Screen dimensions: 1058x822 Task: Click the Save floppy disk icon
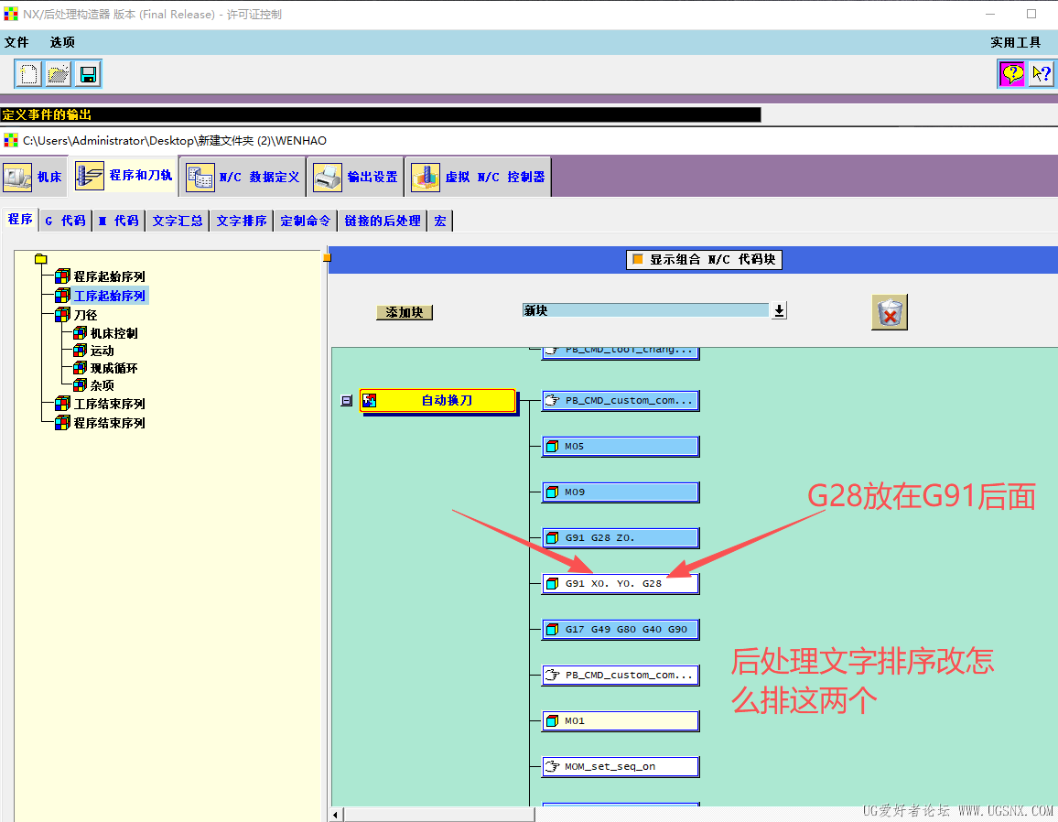point(88,73)
